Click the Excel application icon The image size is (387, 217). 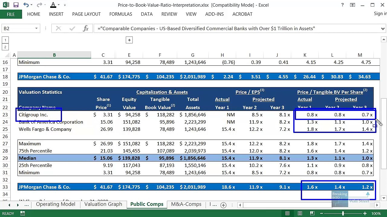pyautogui.click(x=6, y=5)
